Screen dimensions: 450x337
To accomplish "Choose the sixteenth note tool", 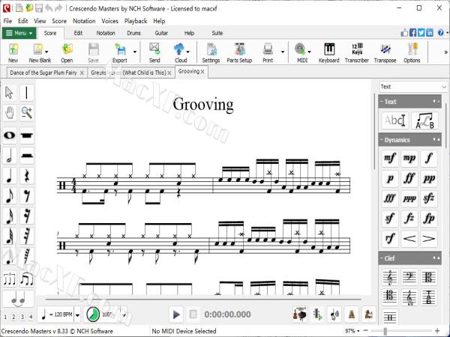I will click(9, 216).
